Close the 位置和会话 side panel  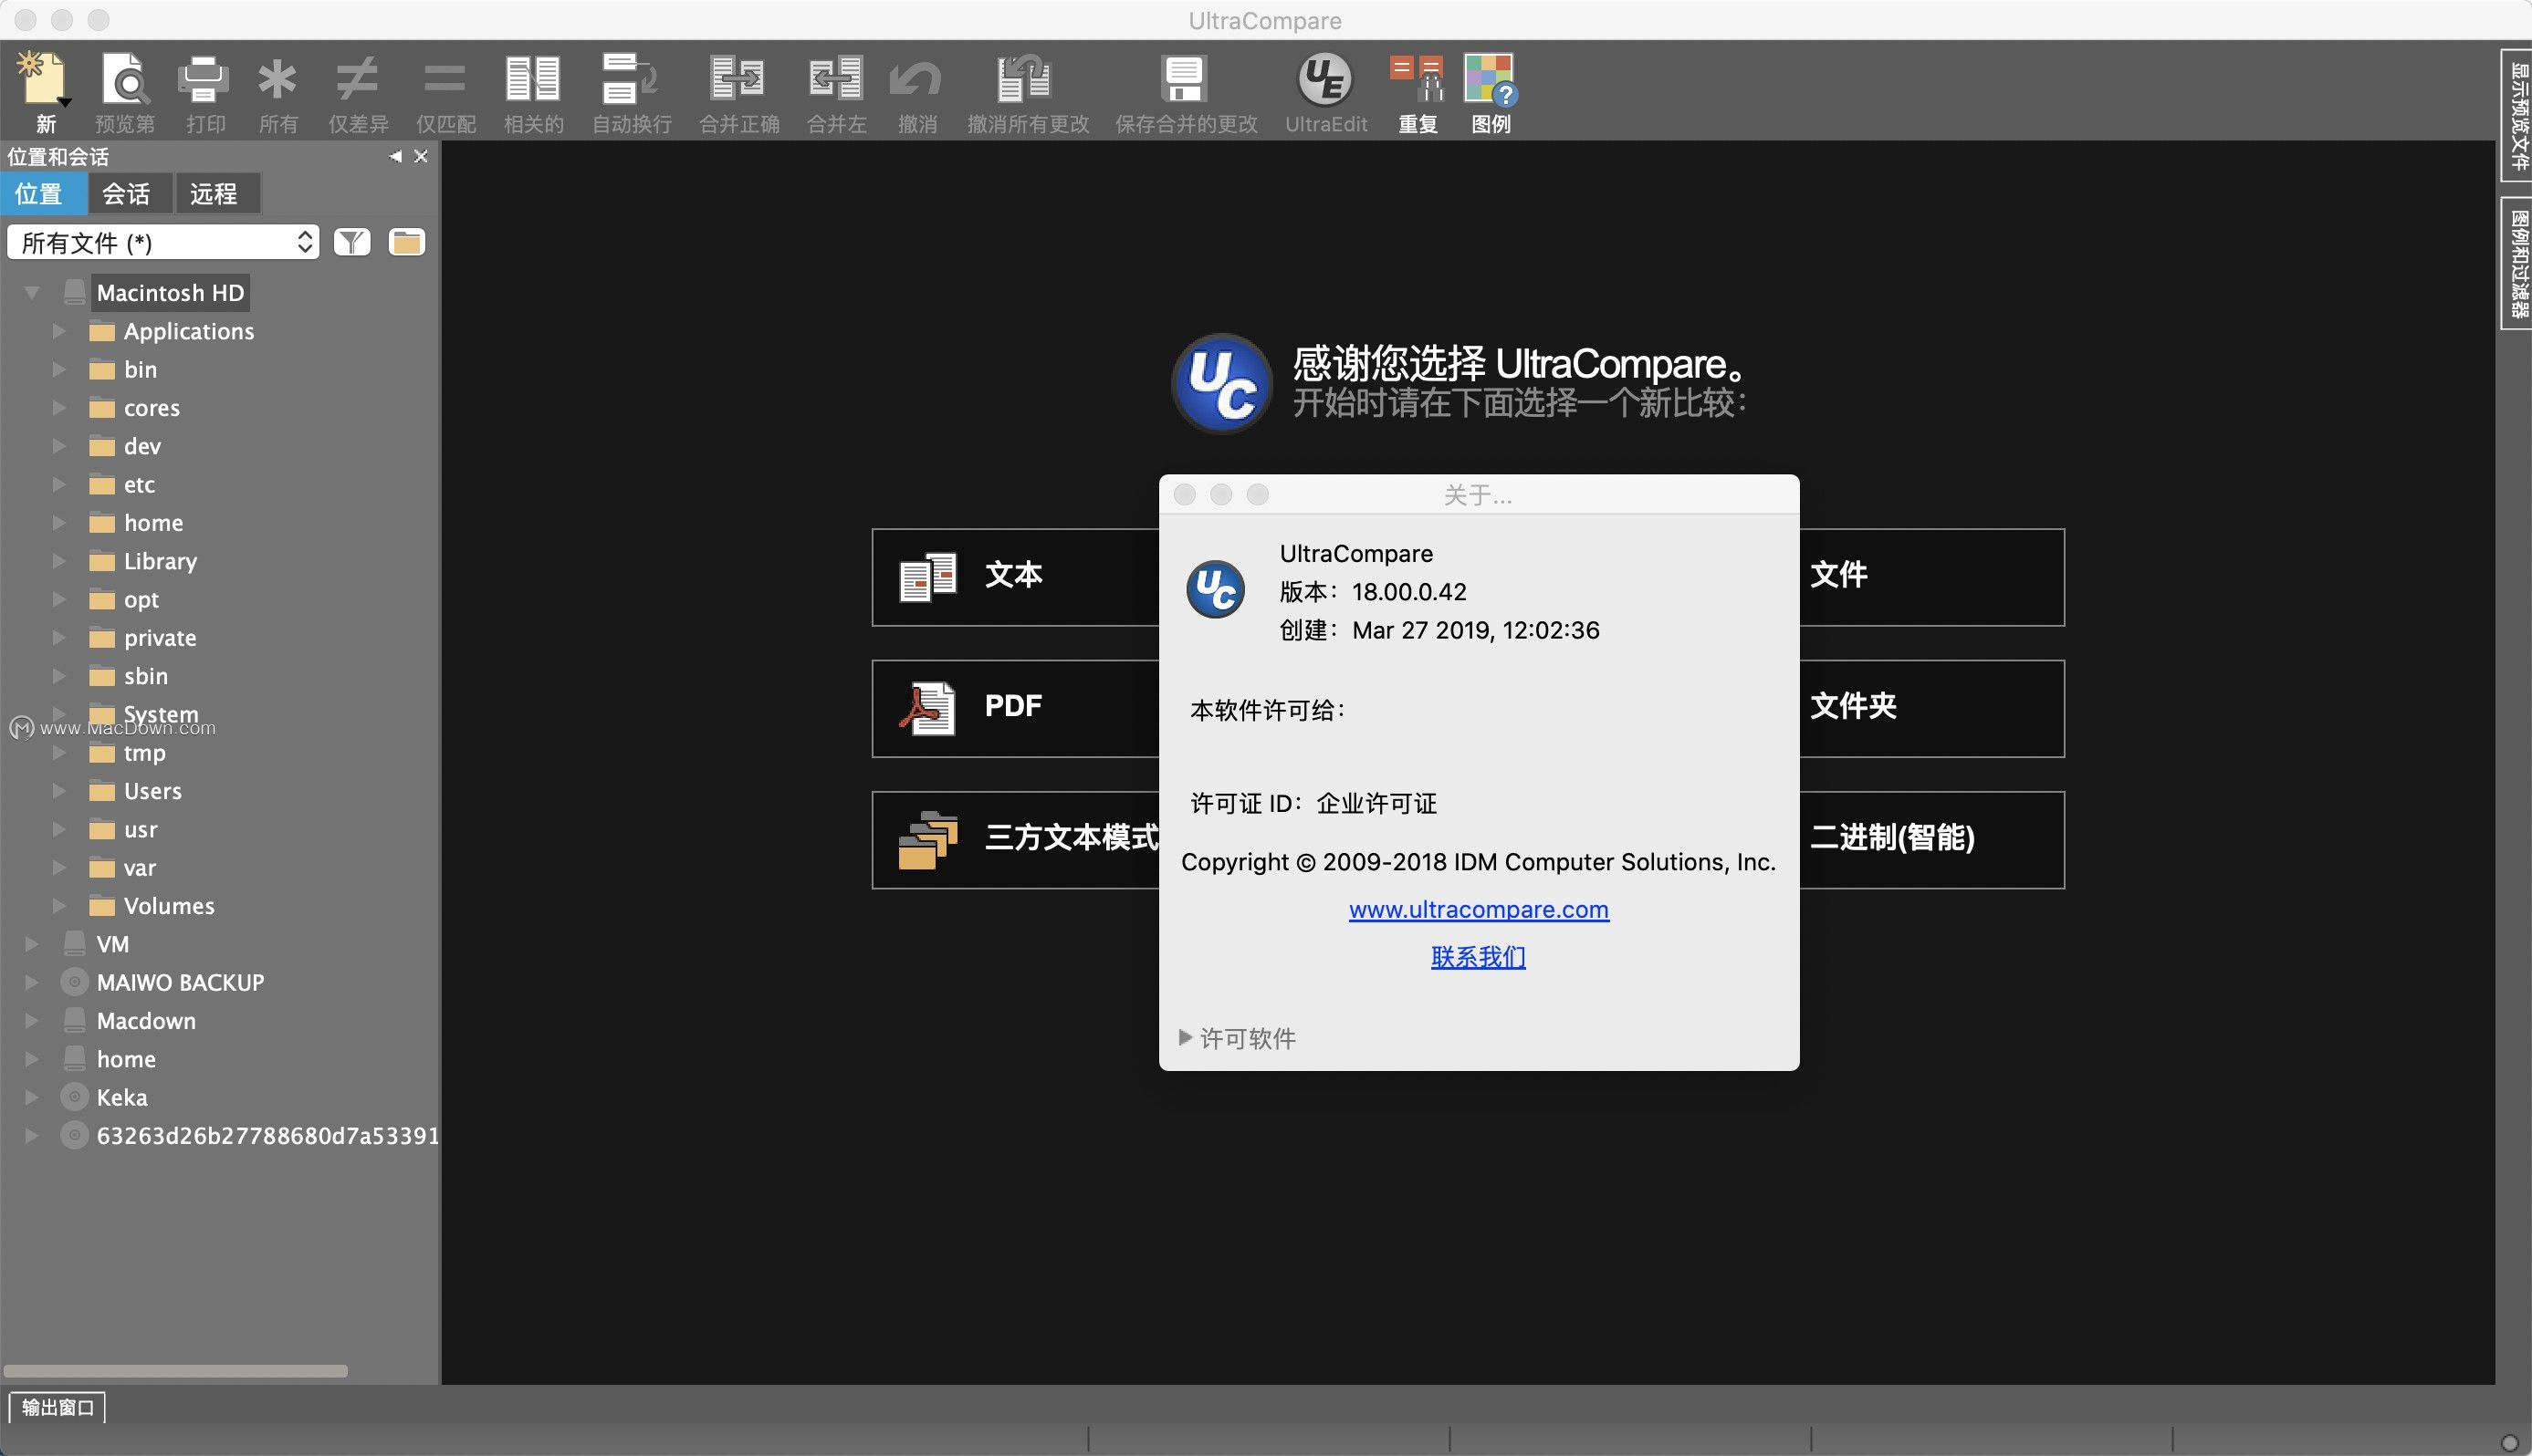[421, 156]
